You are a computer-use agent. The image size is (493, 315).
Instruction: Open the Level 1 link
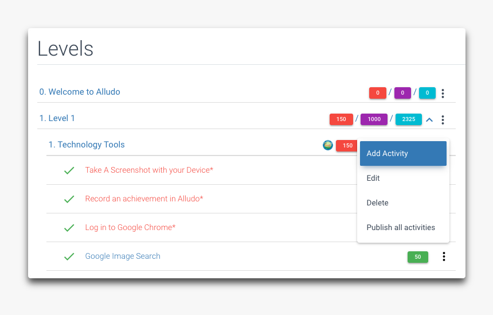pos(57,118)
